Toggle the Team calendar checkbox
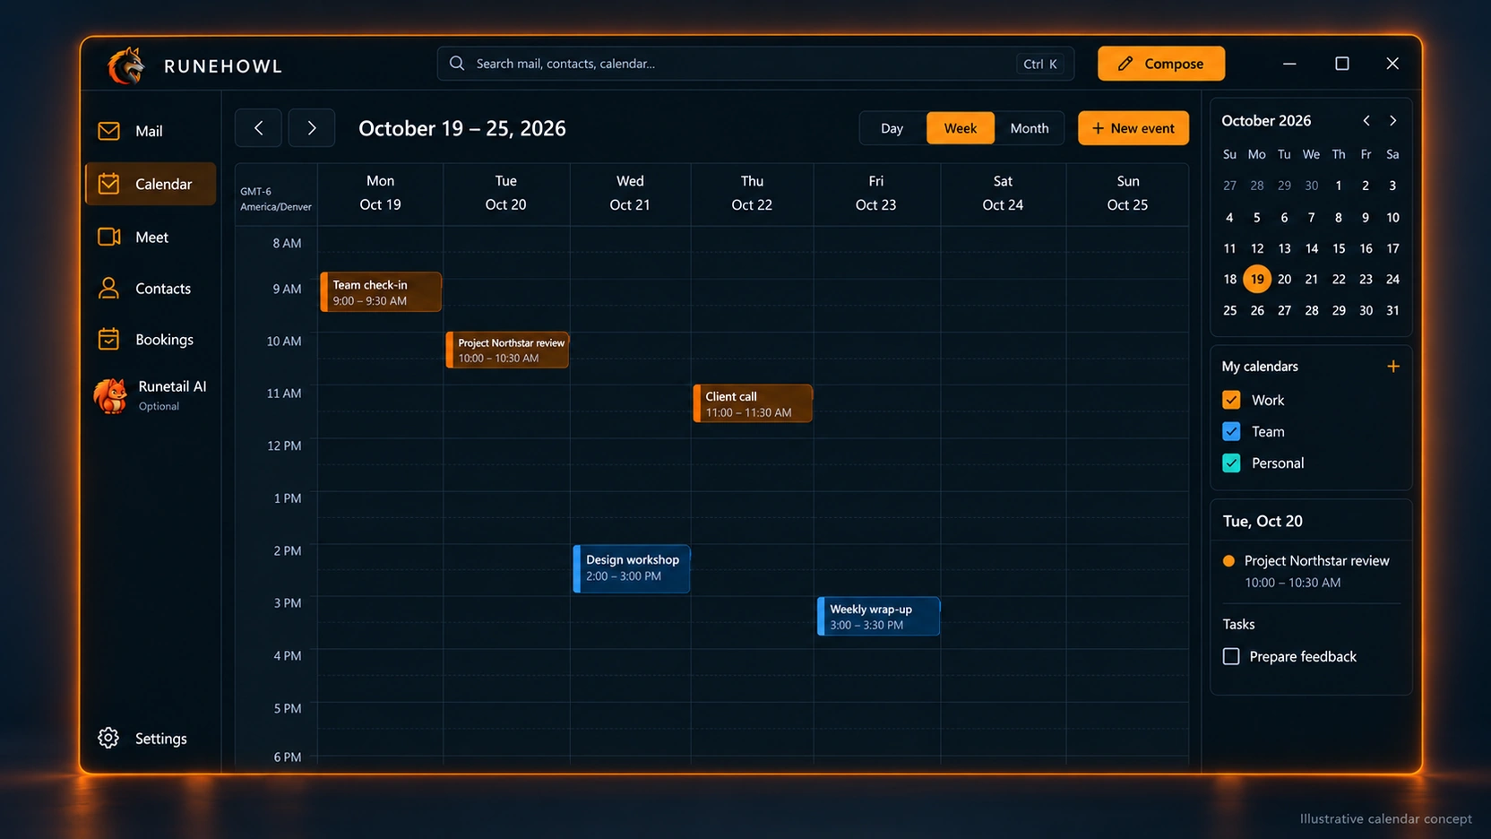 tap(1231, 431)
